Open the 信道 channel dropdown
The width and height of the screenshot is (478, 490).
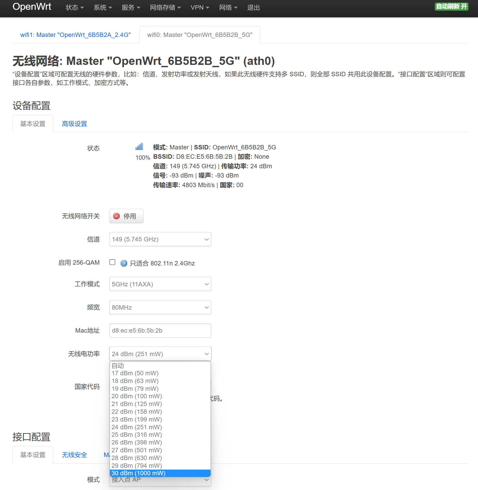tap(160, 239)
